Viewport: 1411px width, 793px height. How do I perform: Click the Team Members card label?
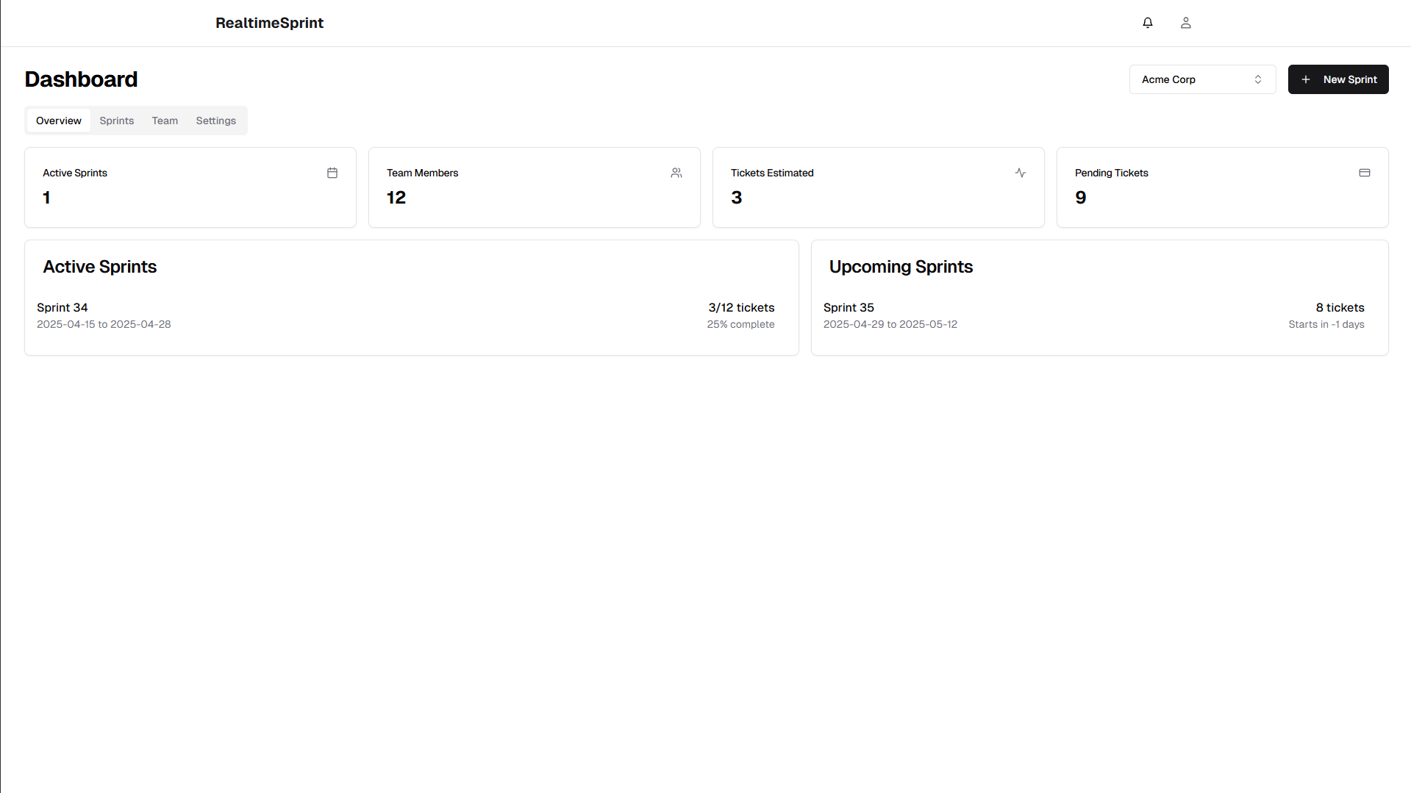(422, 173)
